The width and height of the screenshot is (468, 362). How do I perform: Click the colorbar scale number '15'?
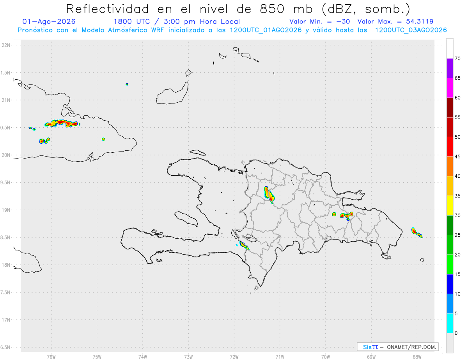(x=457, y=274)
